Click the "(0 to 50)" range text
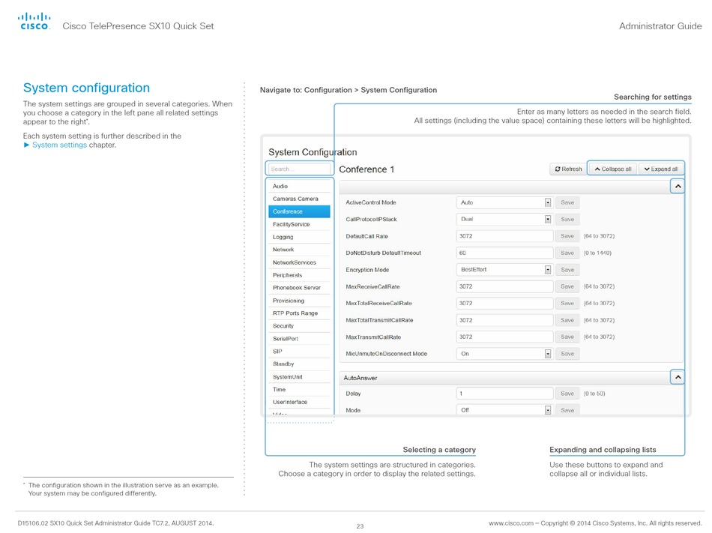 [594, 394]
